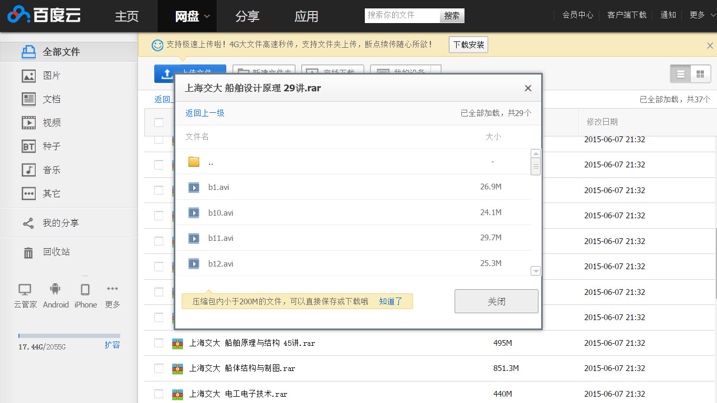Switch to grid thumbnail view
The image size is (717, 403).
click(x=700, y=74)
